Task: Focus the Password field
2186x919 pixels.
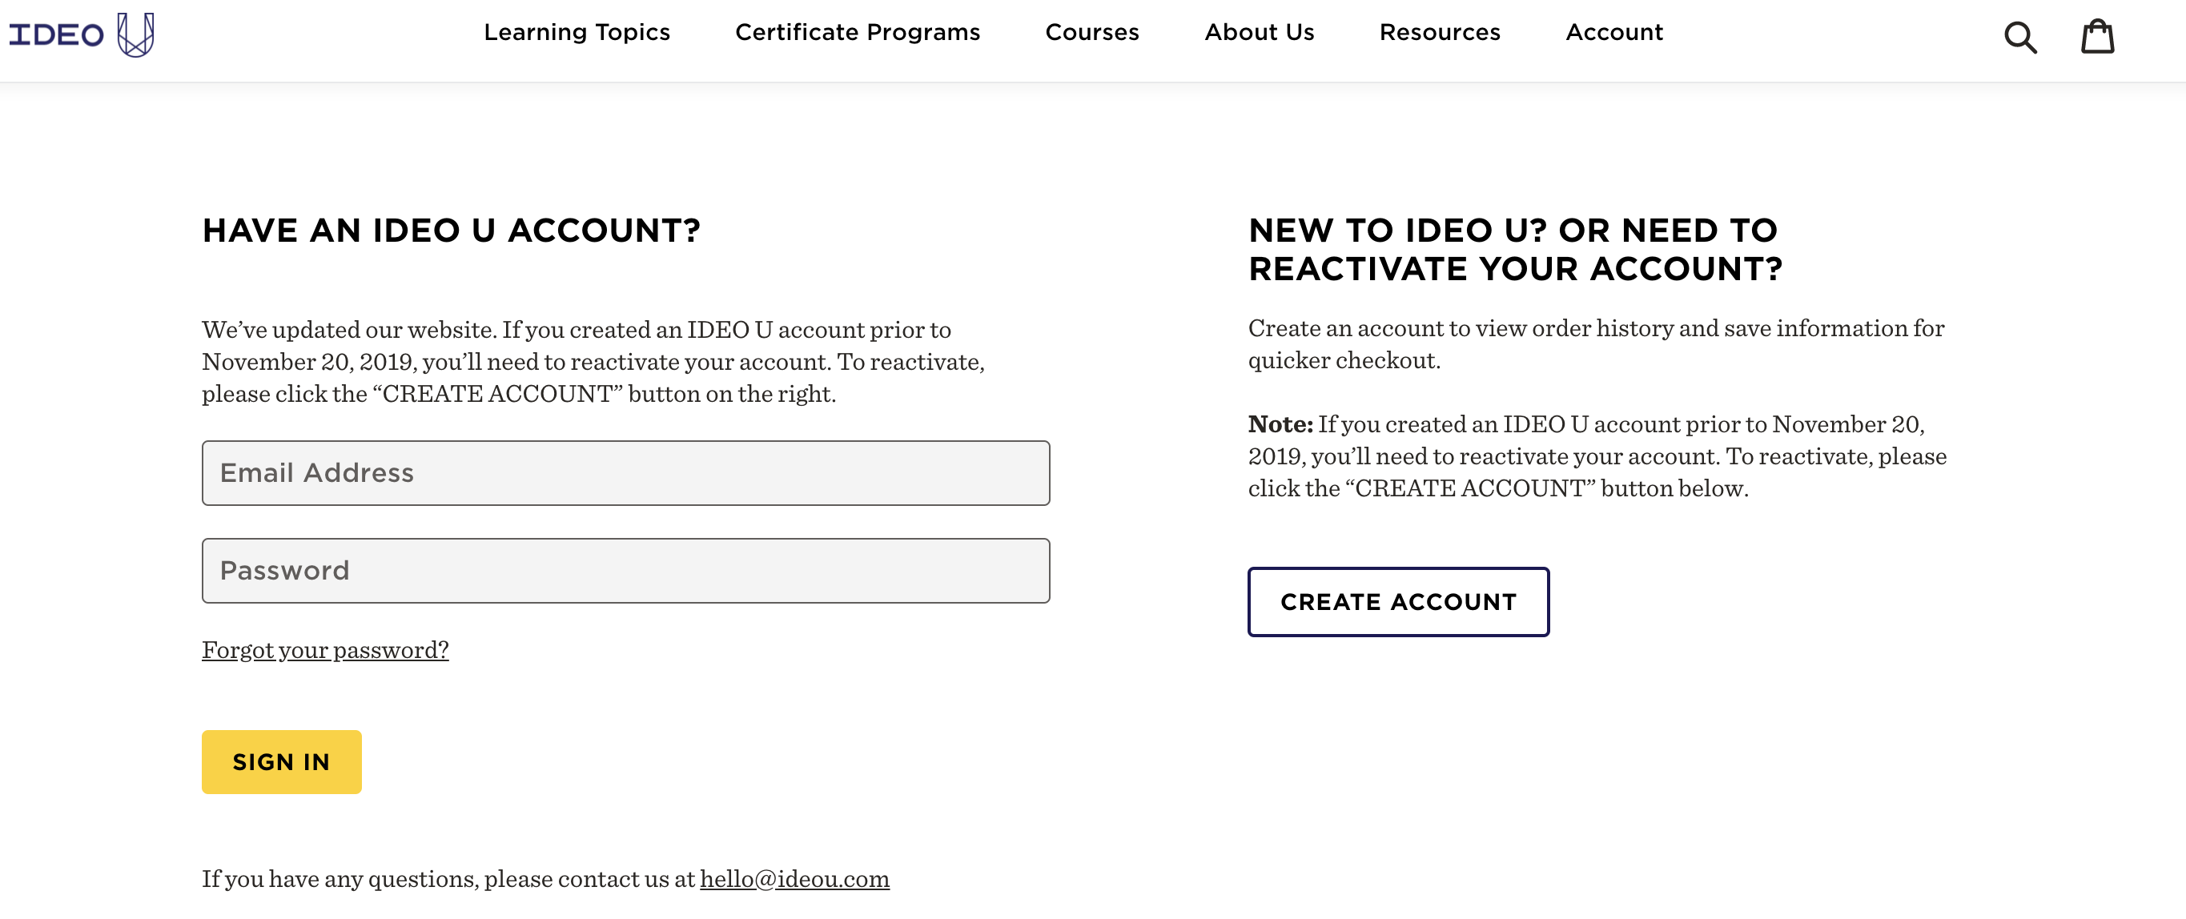Action: pos(625,570)
